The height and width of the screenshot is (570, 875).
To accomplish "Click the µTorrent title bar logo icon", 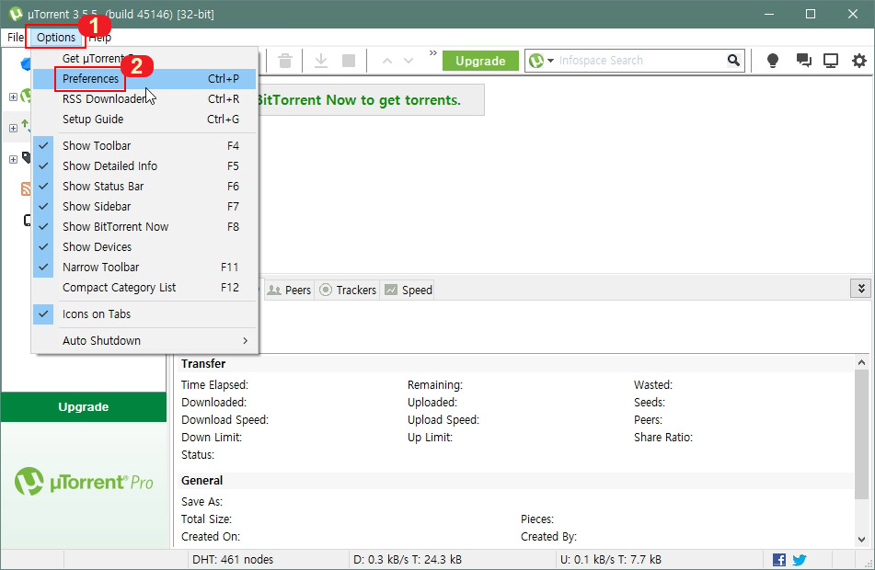I will (15, 14).
